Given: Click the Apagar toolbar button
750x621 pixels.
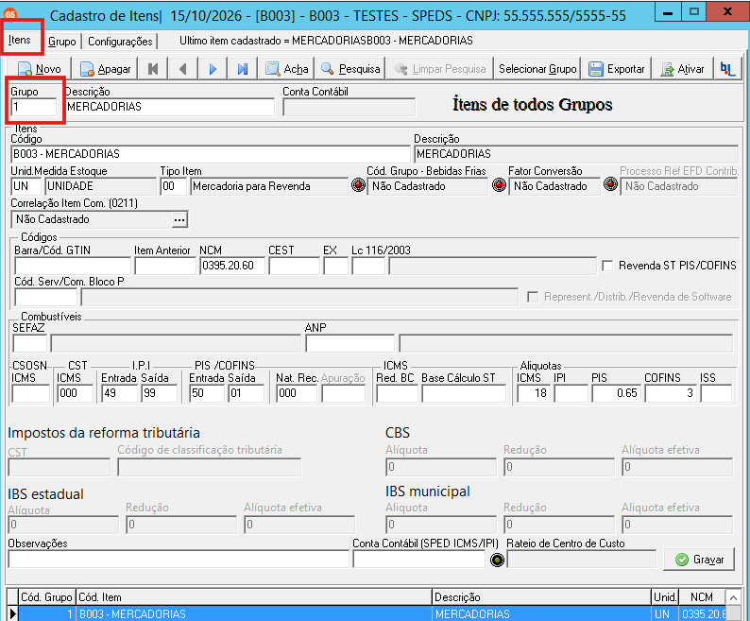Looking at the screenshot, I should pyautogui.click(x=105, y=69).
